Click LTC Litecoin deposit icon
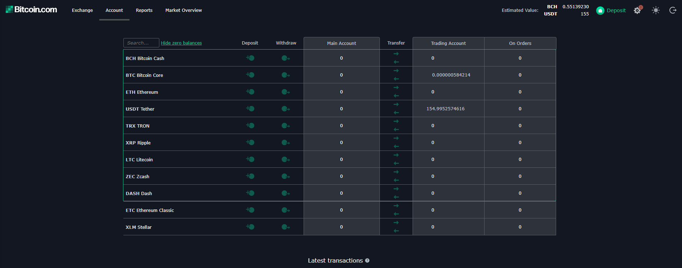Viewport: 682px width, 268px height. (250, 159)
